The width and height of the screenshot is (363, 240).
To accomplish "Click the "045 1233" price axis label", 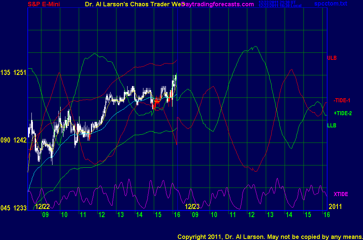I will click(x=13, y=208).
